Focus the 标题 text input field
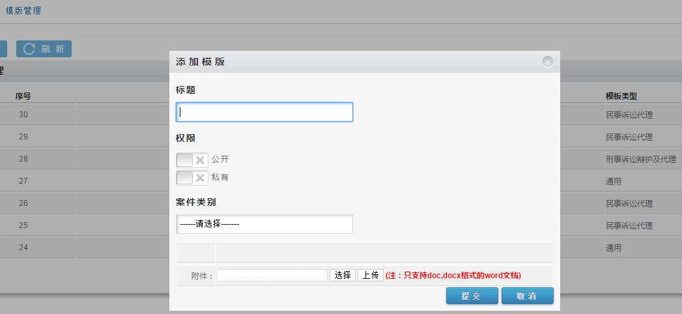Image resolution: width=682 pixels, height=314 pixels. coord(264,112)
